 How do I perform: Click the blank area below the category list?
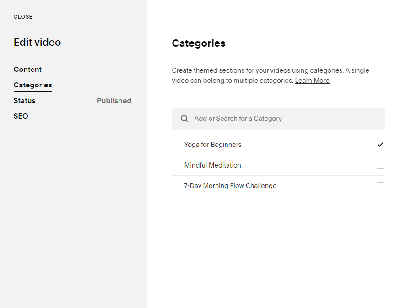pyautogui.click(x=278, y=247)
